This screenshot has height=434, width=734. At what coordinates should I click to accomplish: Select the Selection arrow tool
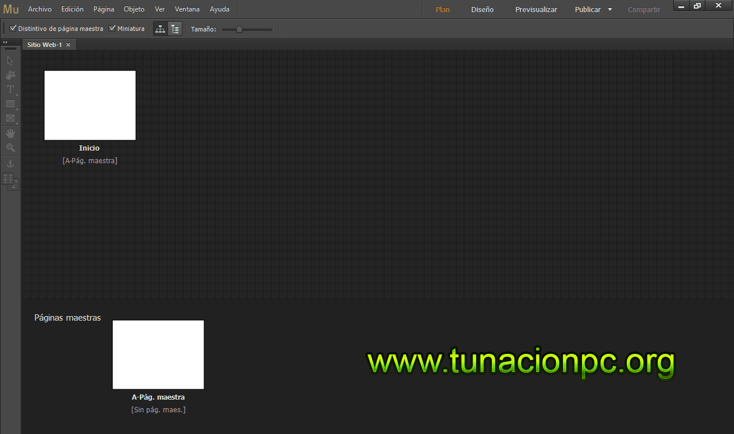coord(10,61)
